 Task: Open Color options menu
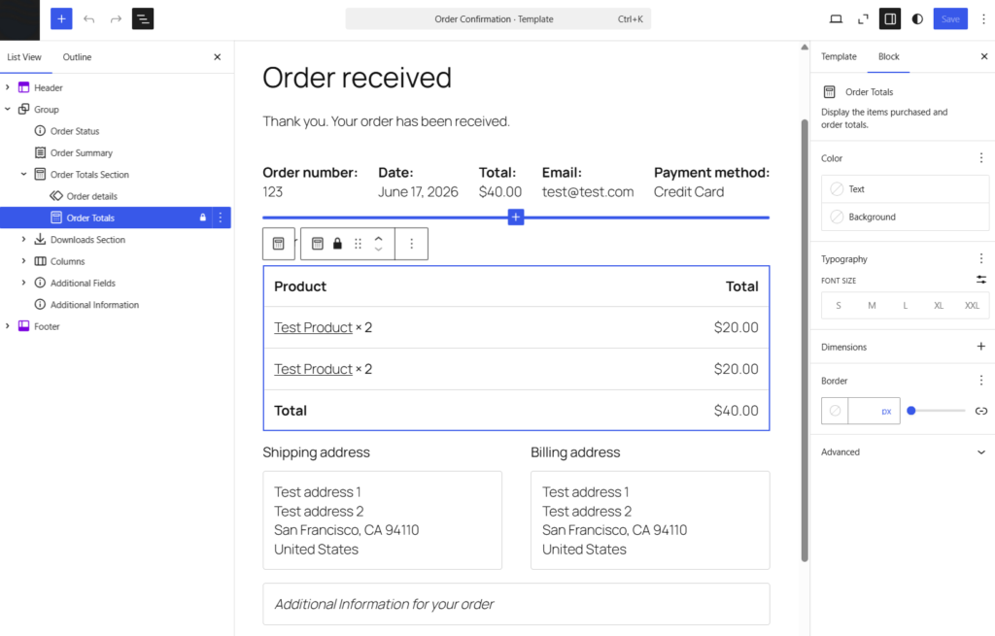[981, 158]
